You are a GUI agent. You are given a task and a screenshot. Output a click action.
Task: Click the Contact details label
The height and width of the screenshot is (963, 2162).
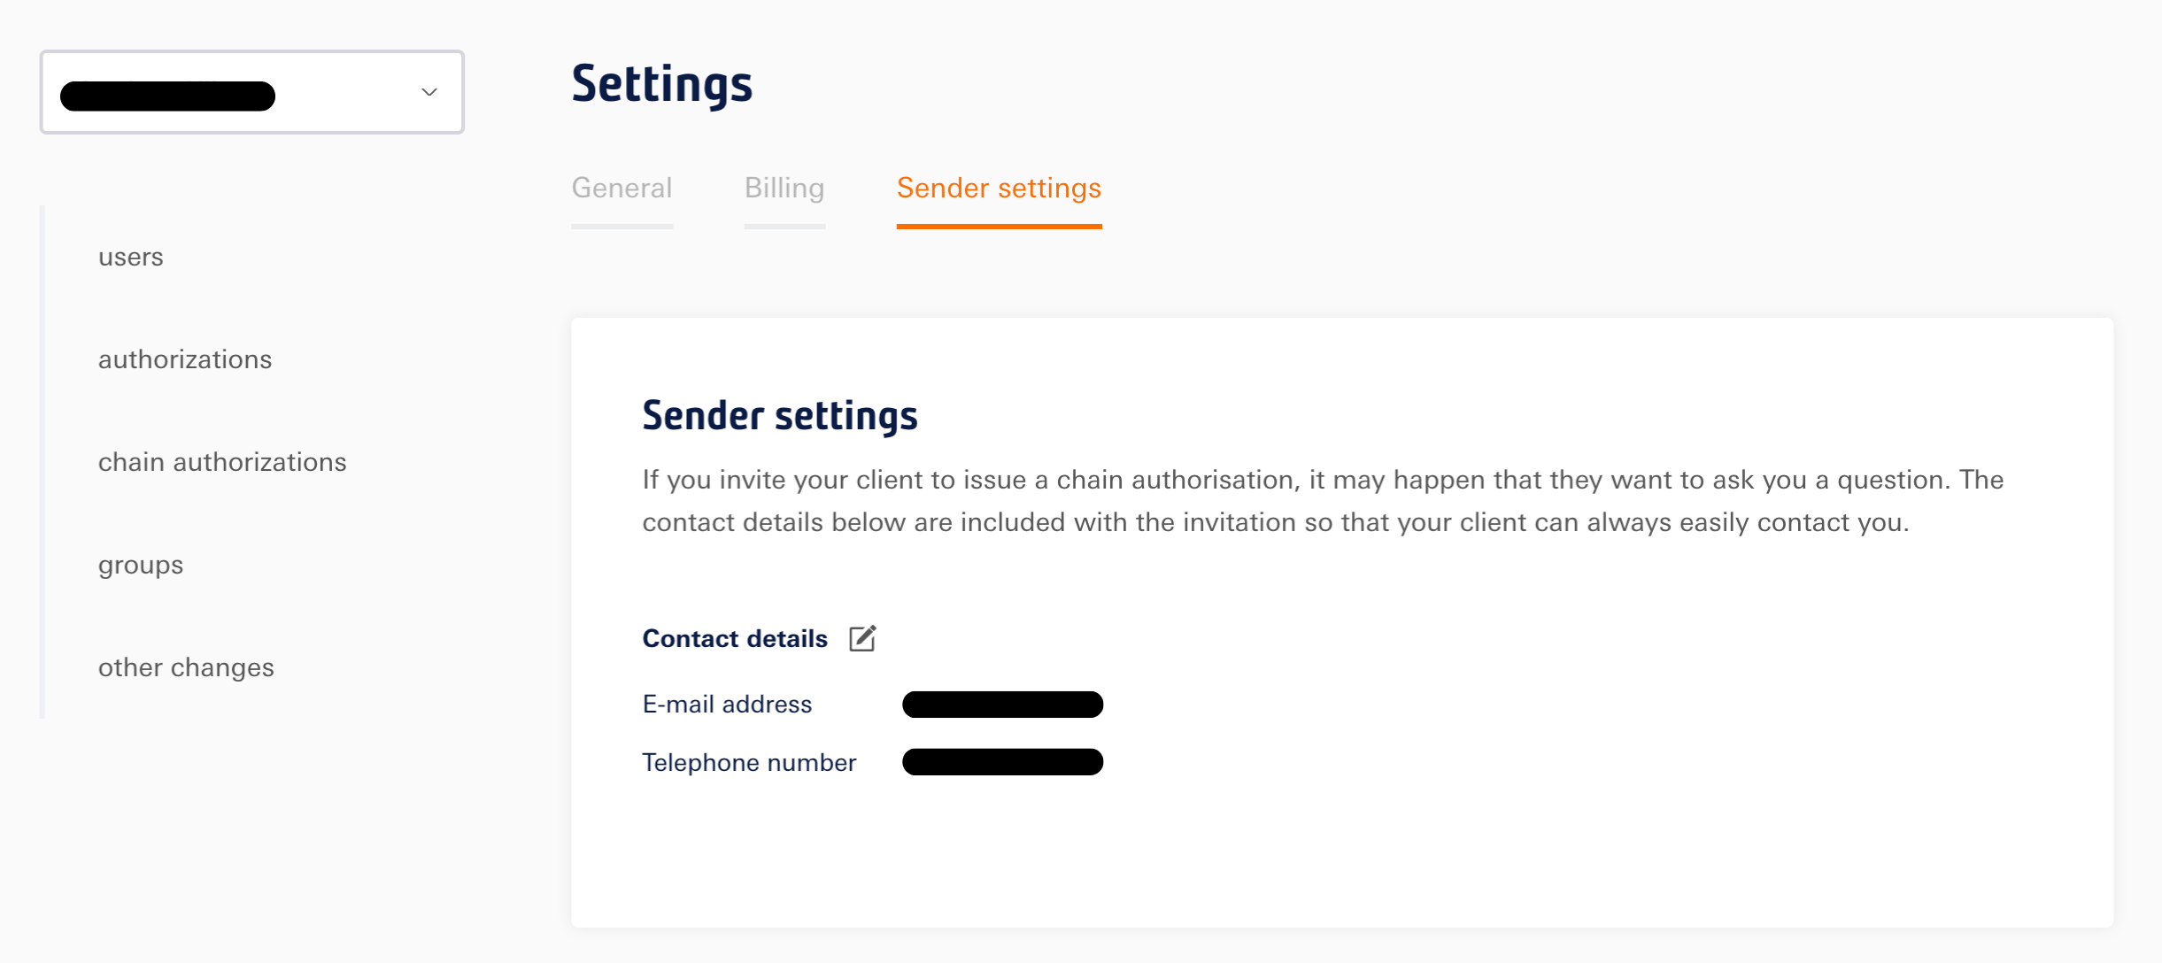tap(735, 639)
